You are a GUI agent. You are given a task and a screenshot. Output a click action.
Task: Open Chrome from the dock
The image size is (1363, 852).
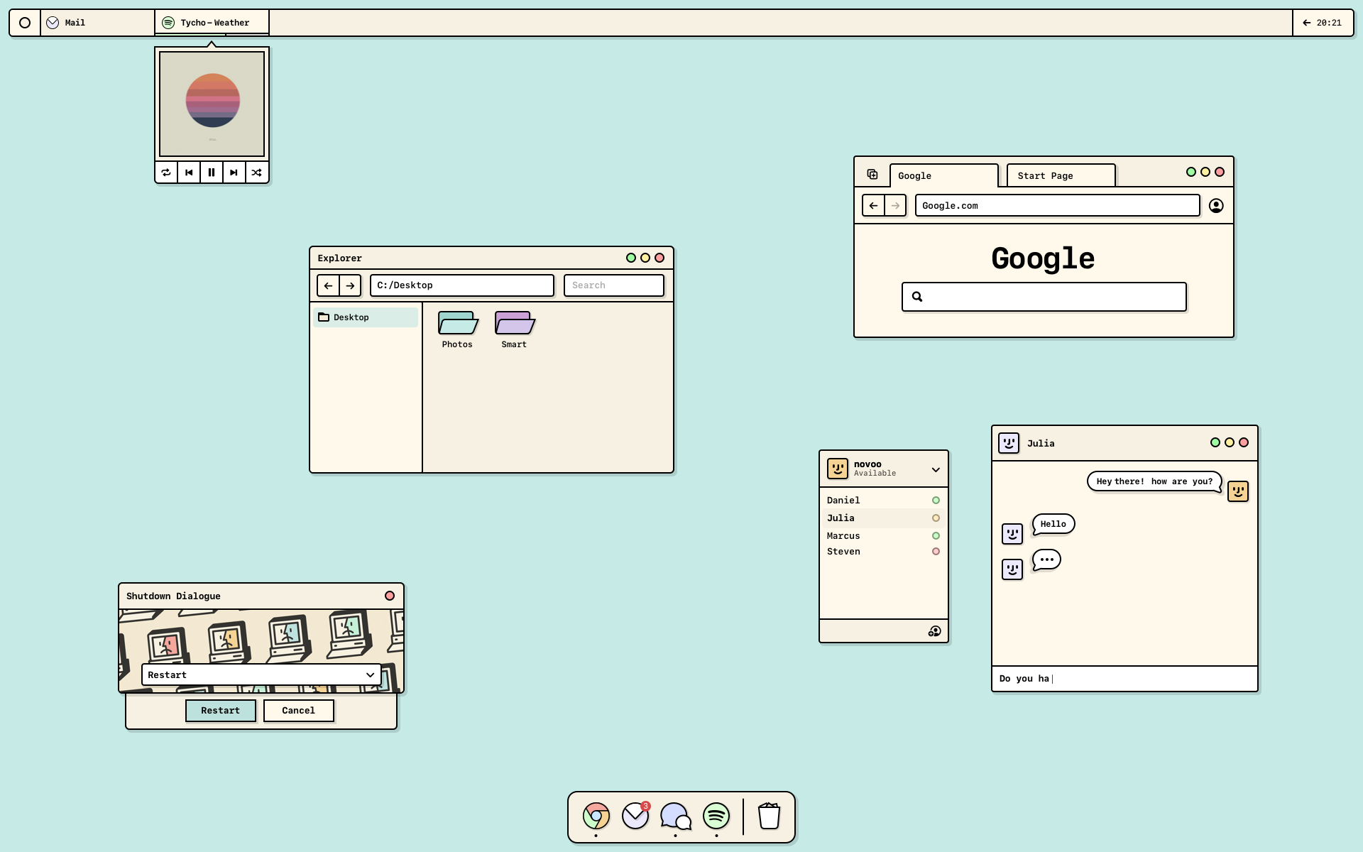596,816
